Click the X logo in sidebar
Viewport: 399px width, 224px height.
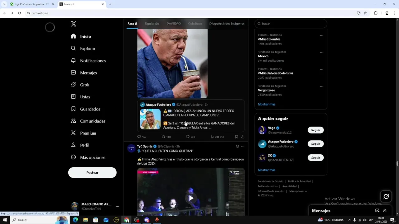click(x=74, y=24)
